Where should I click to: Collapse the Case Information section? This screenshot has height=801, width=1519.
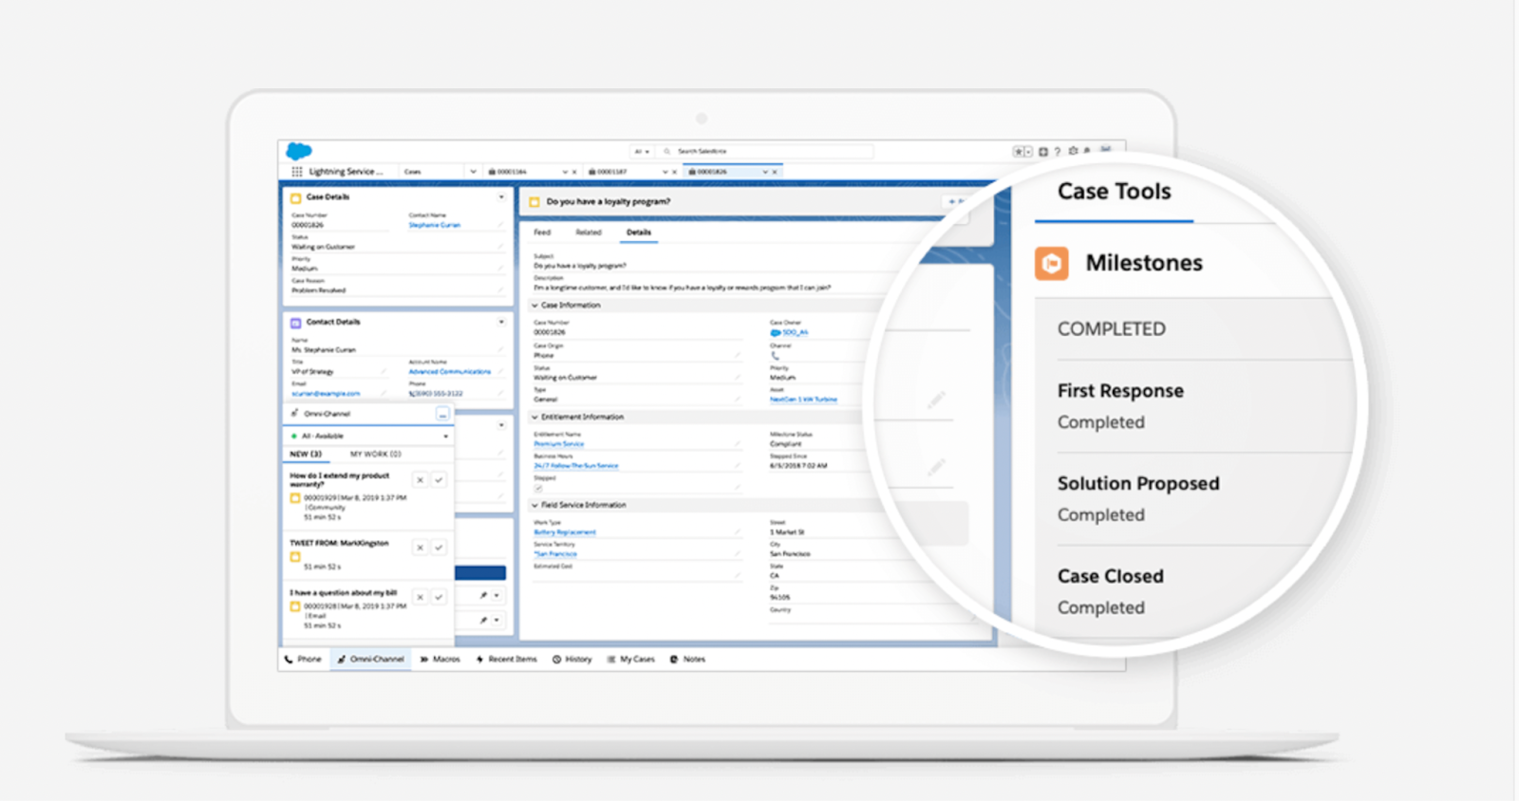pyautogui.click(x=534, y=306)
